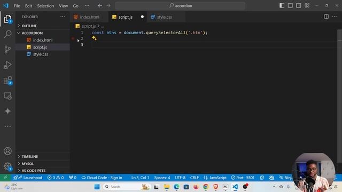Split the editor to the right

[326, 17]
